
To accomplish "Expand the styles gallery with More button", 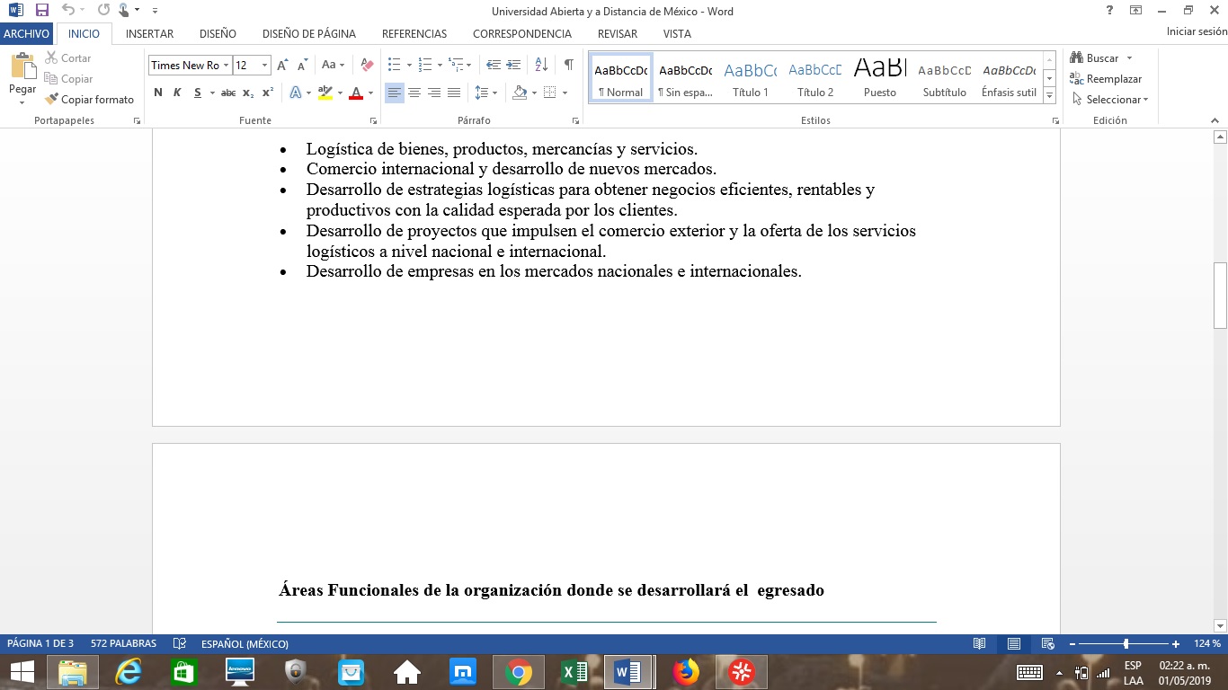I will (1049, 97).
